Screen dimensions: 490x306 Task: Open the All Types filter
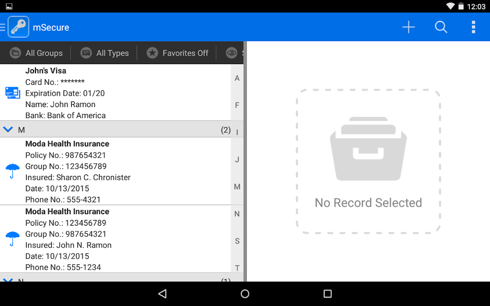[x=105, y=53]
